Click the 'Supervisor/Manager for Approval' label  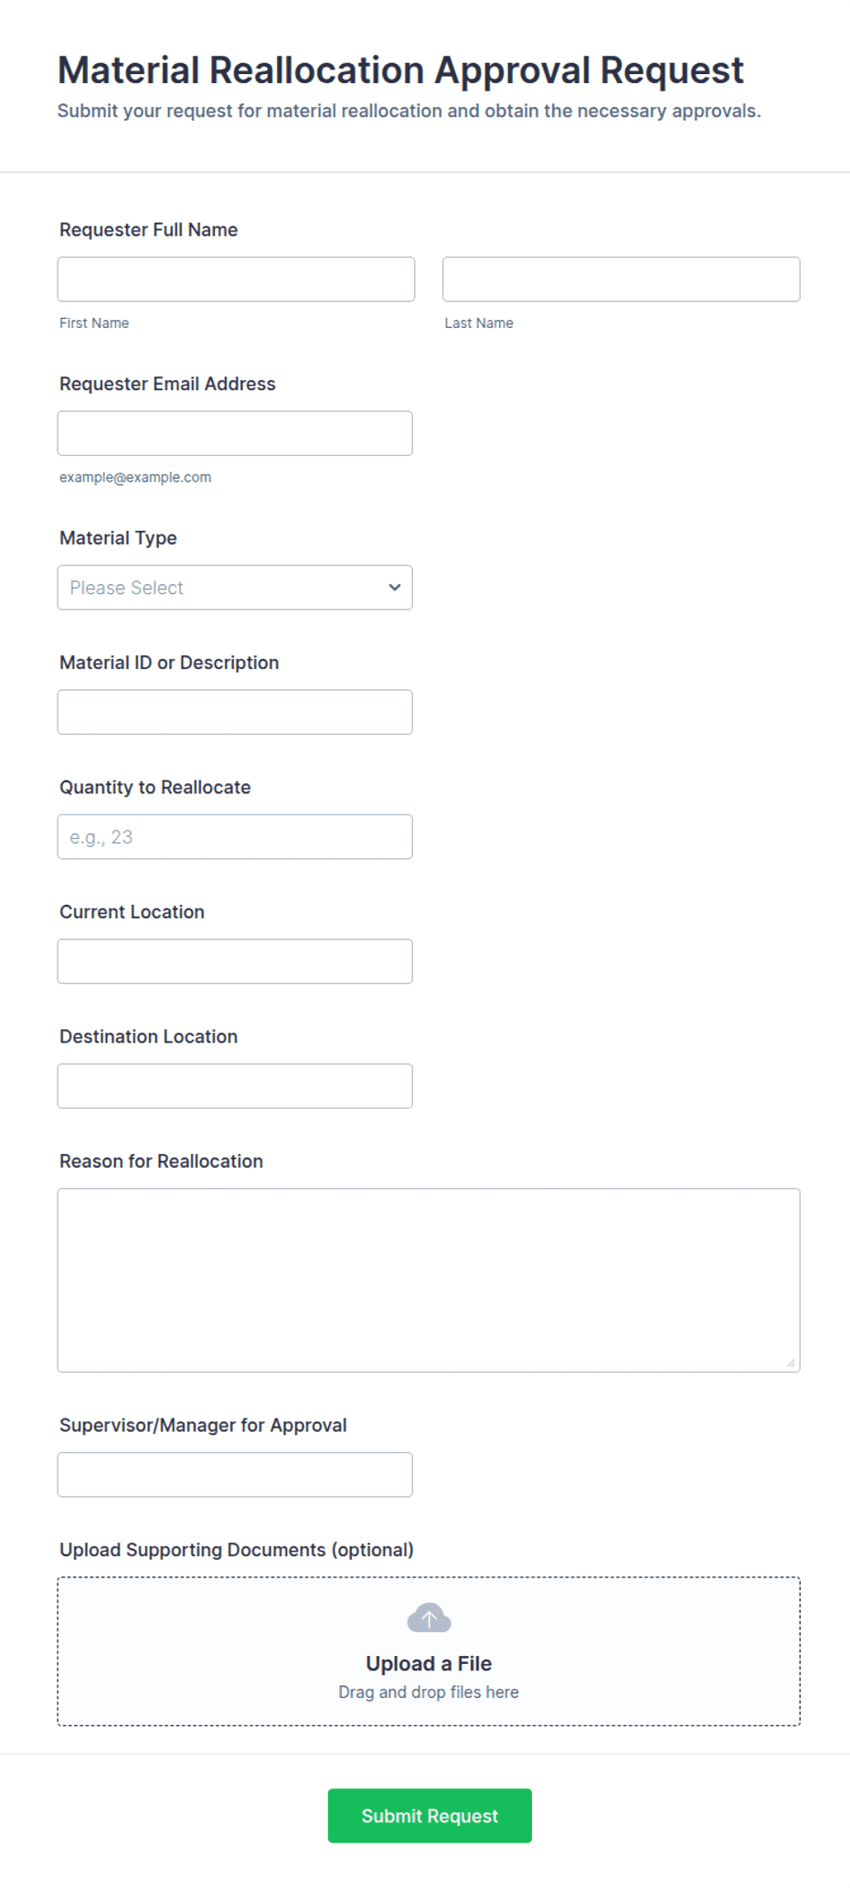pyautogui.click(x=203, y=1426)
